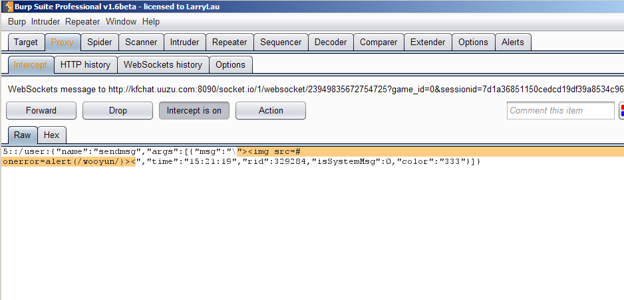Open the Comparer tab
624x300 pixels.
[x=379, y=42]
